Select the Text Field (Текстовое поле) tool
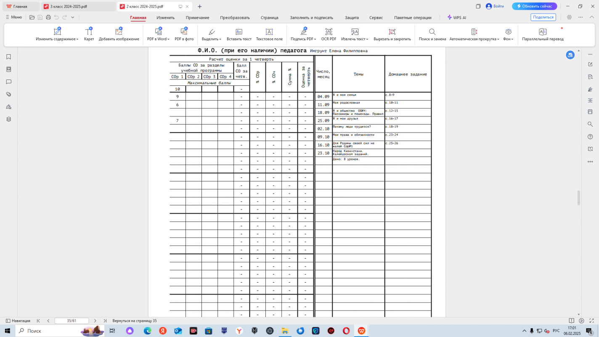Viewport: 599px width, 337px height. (269, 32)
